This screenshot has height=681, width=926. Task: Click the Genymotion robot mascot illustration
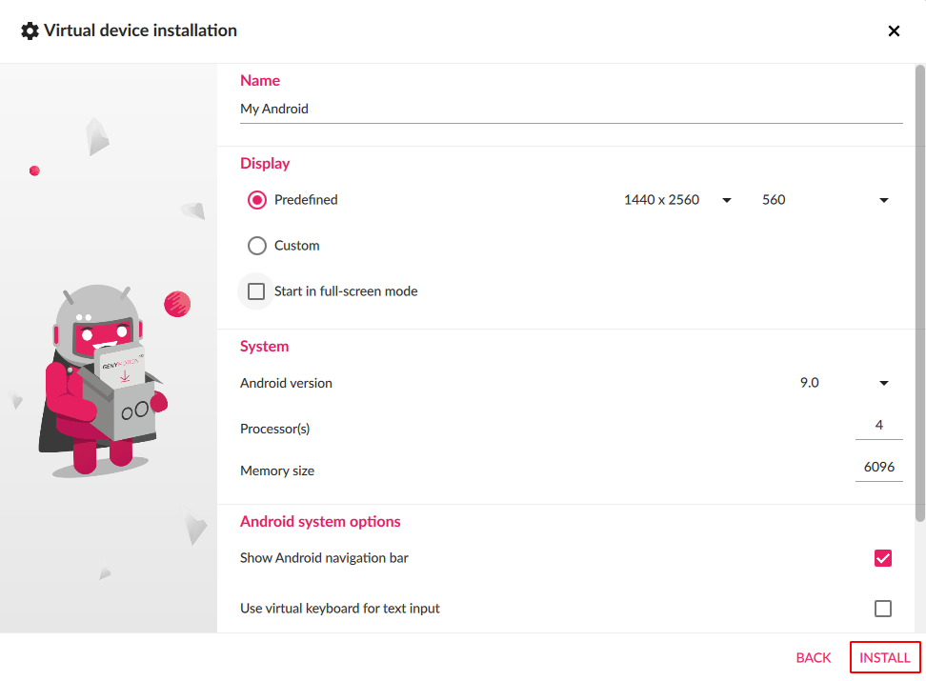pyautogui.click(x=102, y=381)
